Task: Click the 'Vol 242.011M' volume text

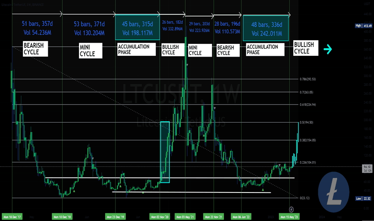Action: coord(267,34)
